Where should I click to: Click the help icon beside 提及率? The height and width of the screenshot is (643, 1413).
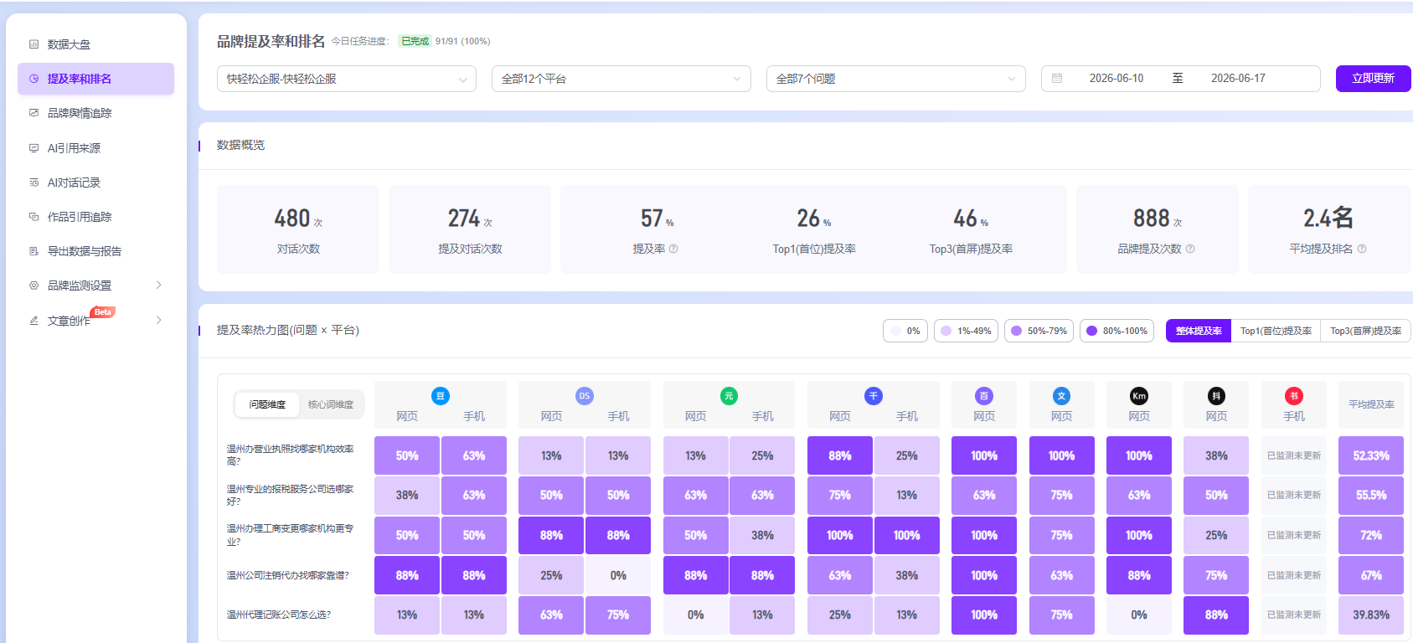(x=673, y=249)
